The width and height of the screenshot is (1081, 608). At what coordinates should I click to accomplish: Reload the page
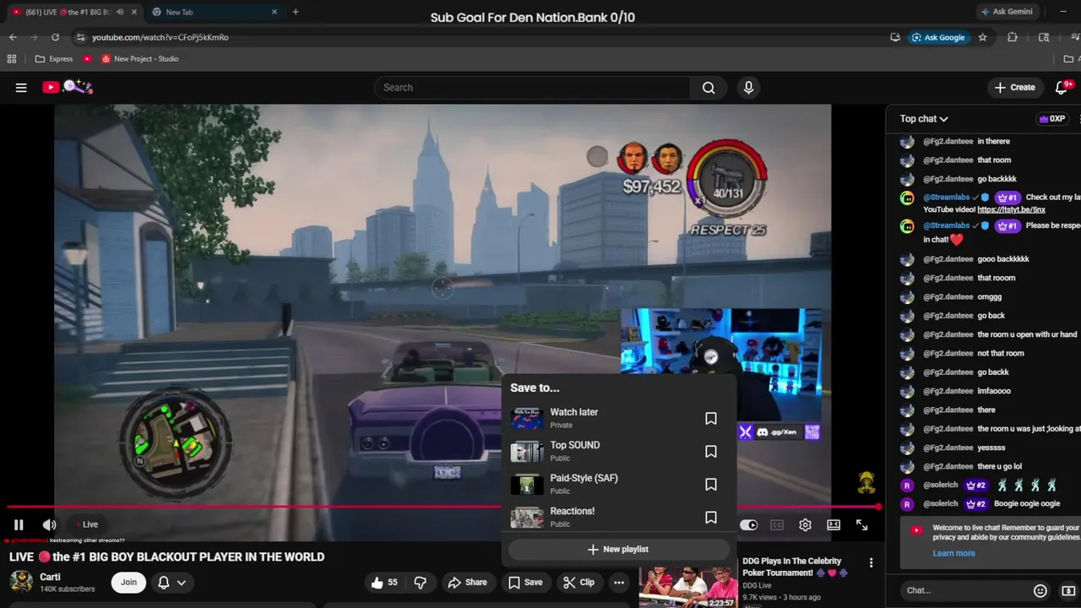point(55,37)
